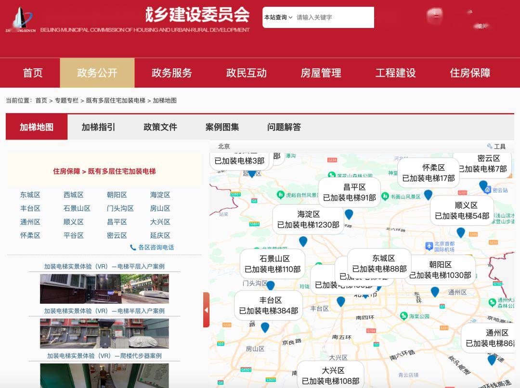Click the blue map pin under 海淀区 bubble
520x388 pixels.
pyautogui.click(x=302, y=241)
